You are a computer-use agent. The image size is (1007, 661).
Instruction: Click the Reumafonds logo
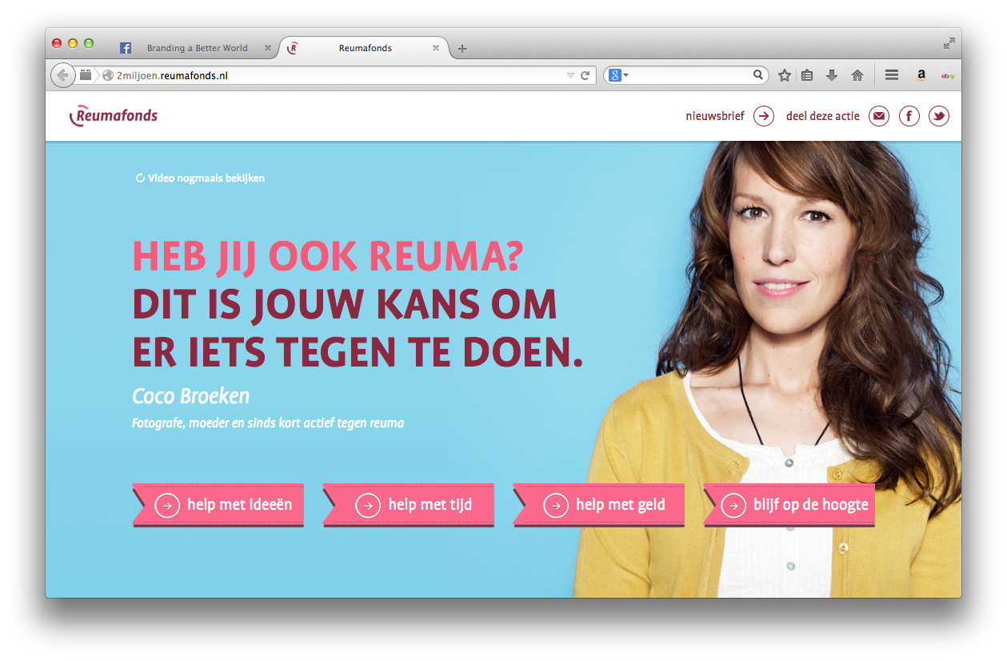pyautogui.click(x=114, y=116)
